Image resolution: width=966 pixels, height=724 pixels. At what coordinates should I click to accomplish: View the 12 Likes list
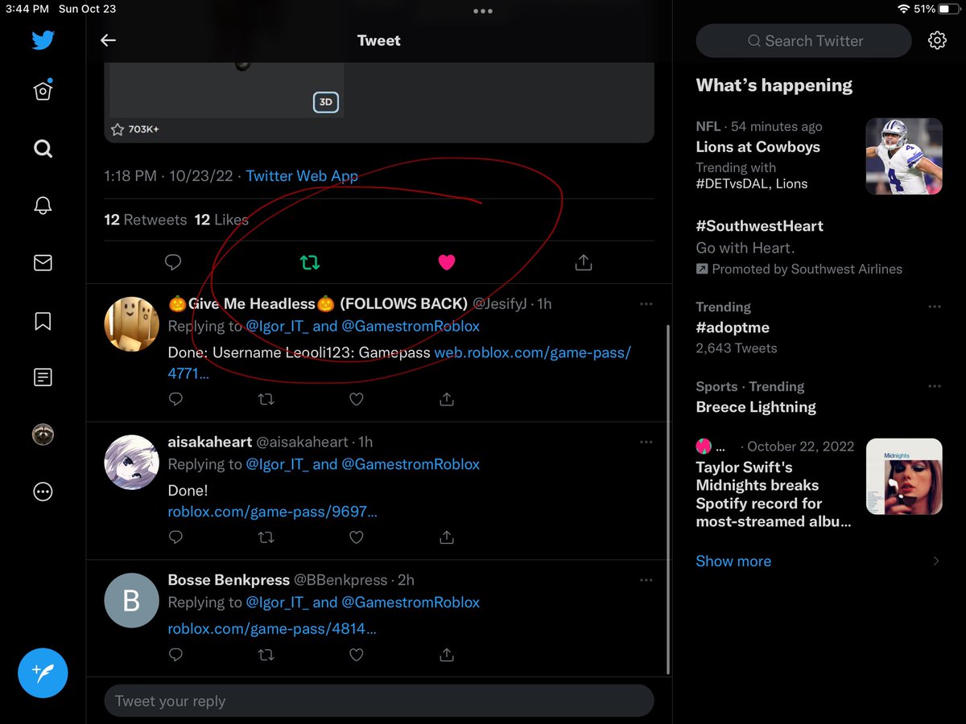(x=221, y=220)
